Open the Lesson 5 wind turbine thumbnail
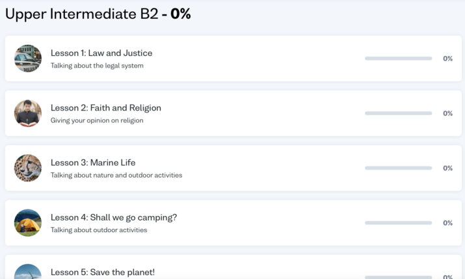This screenshot has width=465, height=279. point(28,272)
